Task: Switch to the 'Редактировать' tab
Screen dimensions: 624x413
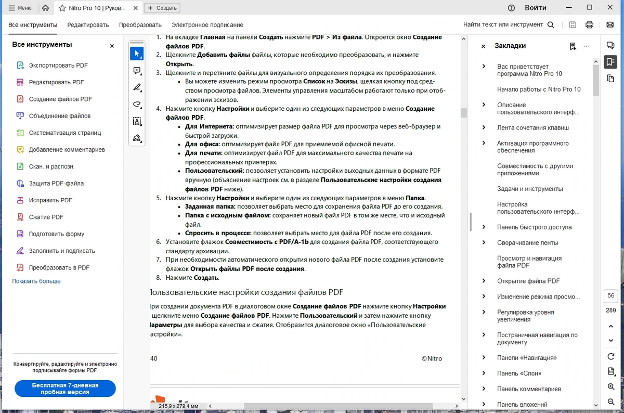Action: point(88,25)
